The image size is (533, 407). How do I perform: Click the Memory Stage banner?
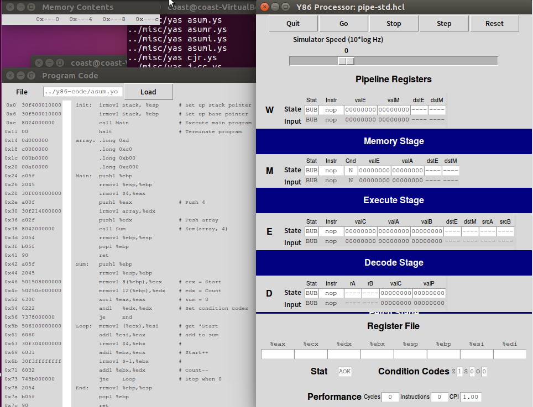pos(394,141)
